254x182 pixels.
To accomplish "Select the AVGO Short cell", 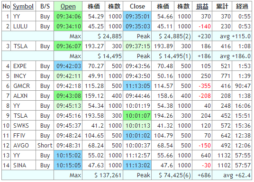I will [x=45, y=146].
